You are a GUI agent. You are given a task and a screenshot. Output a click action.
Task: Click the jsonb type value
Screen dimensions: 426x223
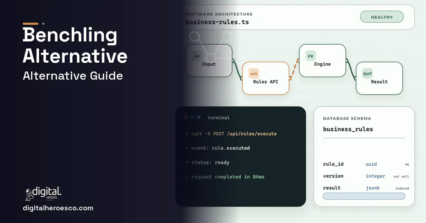coord(373,188)
